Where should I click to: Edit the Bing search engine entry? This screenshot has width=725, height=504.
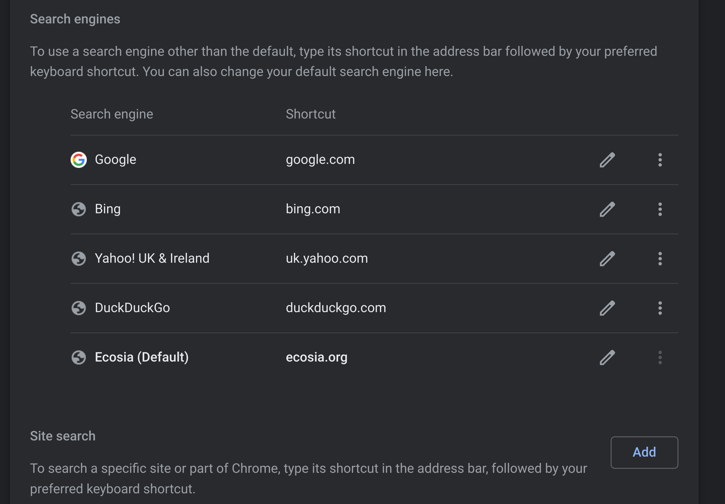tap(607, 209)
